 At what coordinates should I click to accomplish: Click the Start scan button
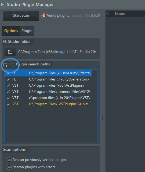pyautogui.click(x=21, y=16)
